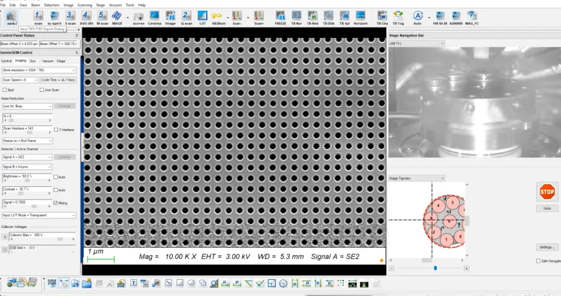The width and height of the screenshot is (561, 296).
Task: Toggle the Brightness Auto checkbox
Action: (56, 177)
